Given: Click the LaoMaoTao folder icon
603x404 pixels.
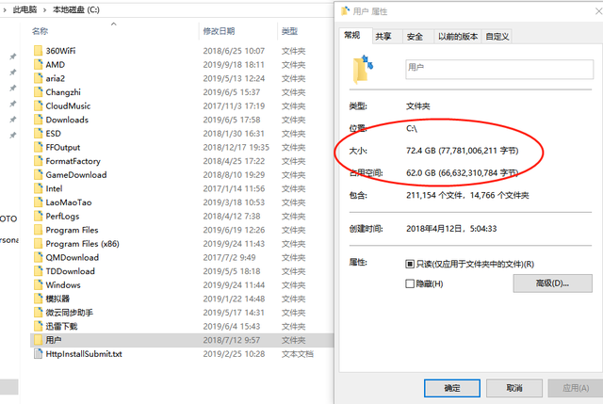Looking at the screenshot, I should pos(38,202).
